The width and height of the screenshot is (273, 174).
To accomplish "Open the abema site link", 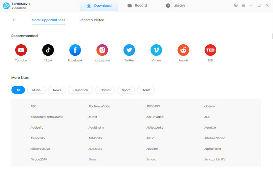I will coord(210,106).
